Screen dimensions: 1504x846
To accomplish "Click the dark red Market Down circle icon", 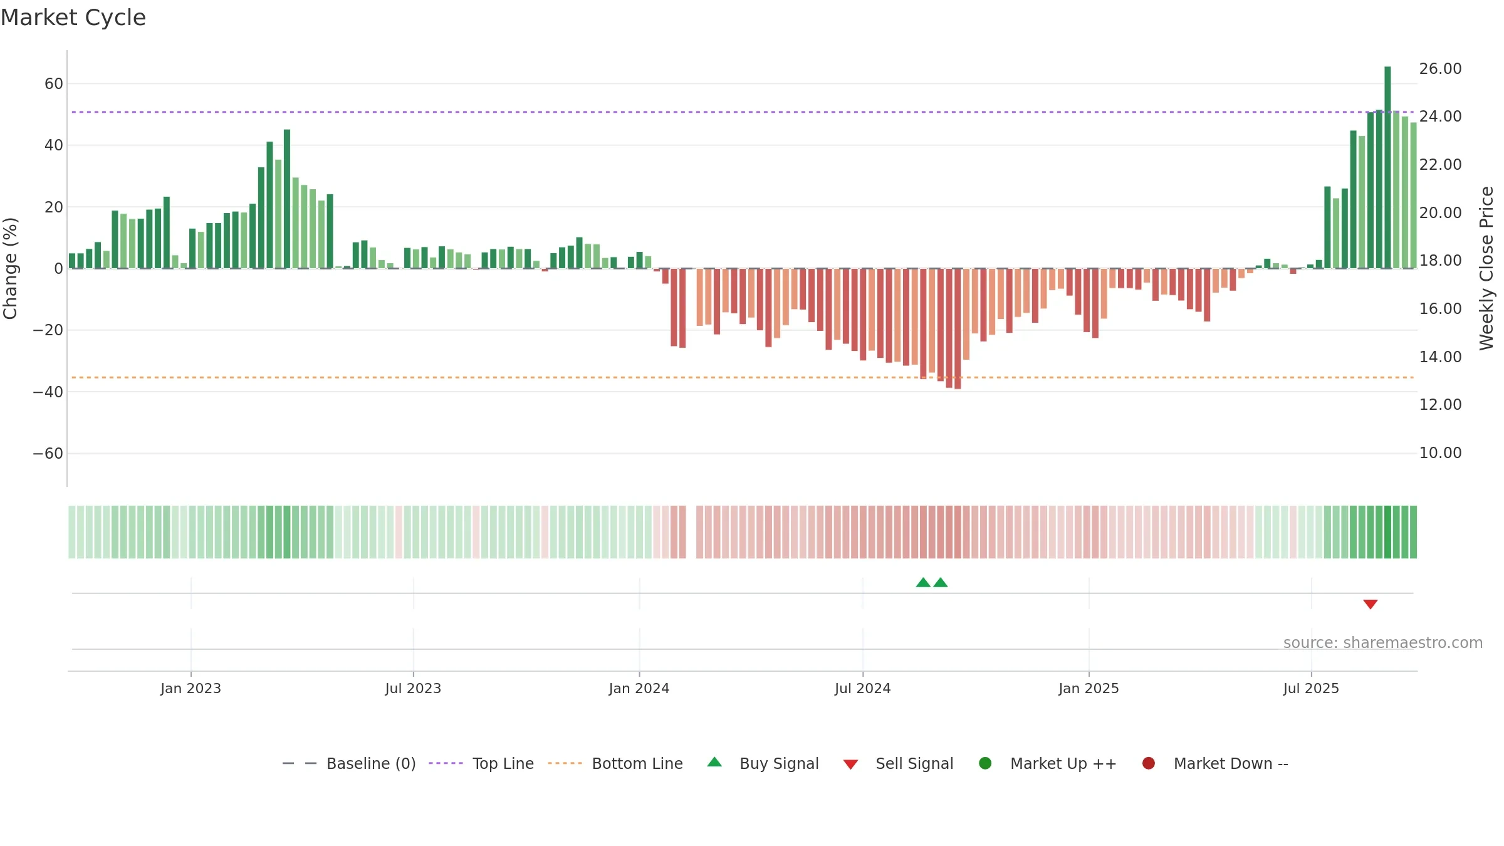I will [1149, 763].
